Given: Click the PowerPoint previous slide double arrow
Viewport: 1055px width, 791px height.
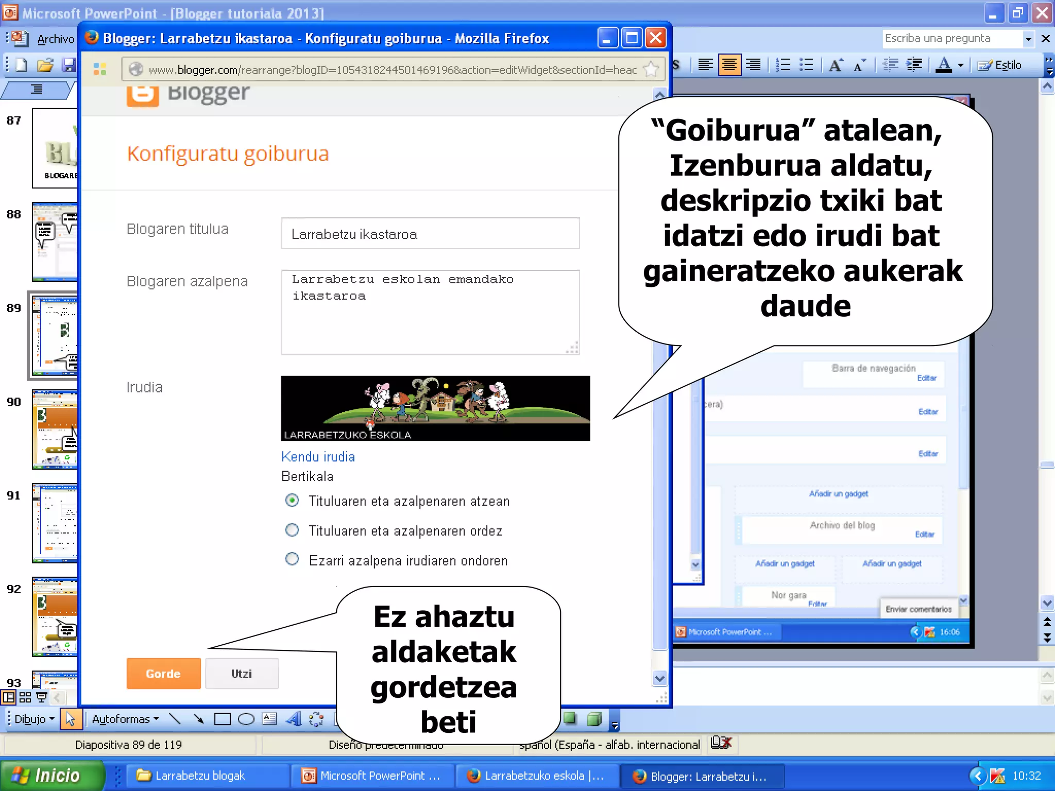Looking at the screenshot, I should [x=1047, y=621].
